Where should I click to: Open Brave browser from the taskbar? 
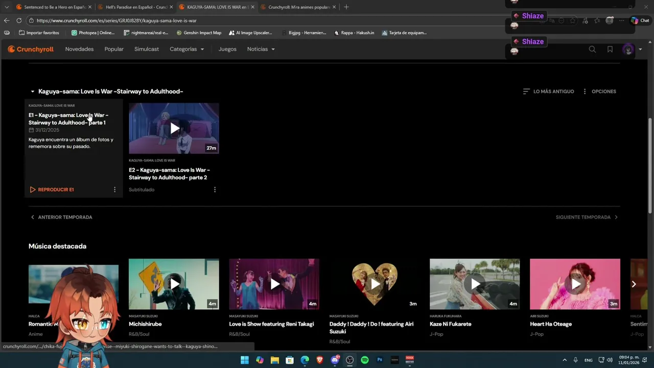point(320,360)
